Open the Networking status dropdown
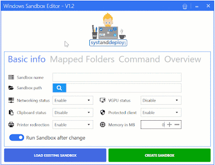 73,100
